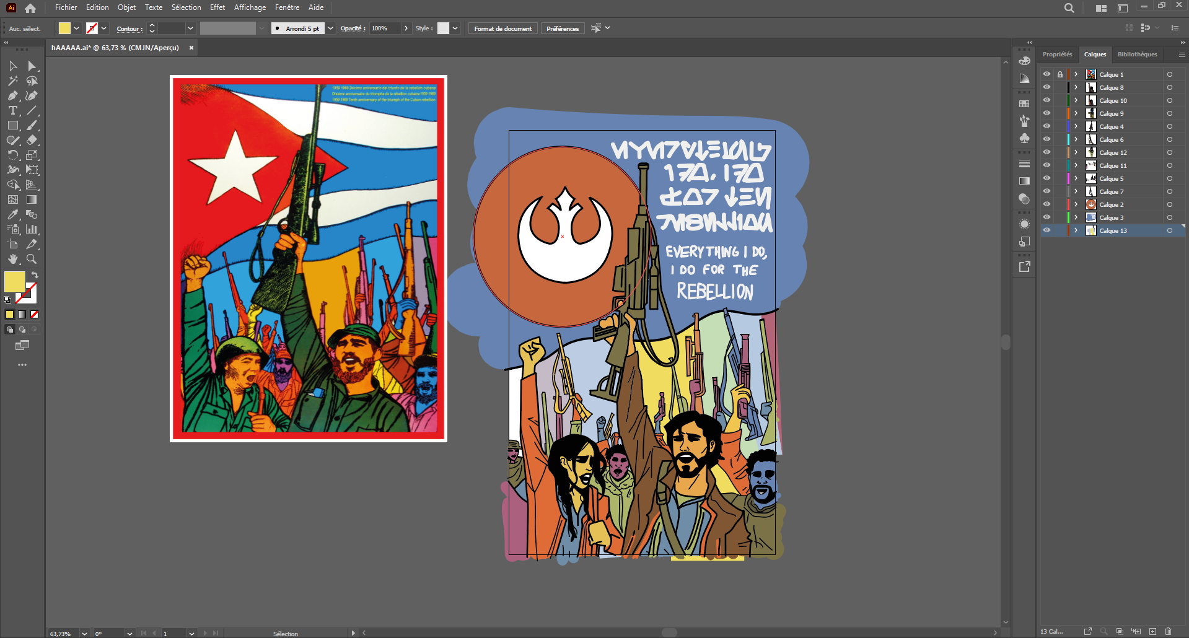
Task: Select the Artboard tool
Action: [x=13, y=244]
